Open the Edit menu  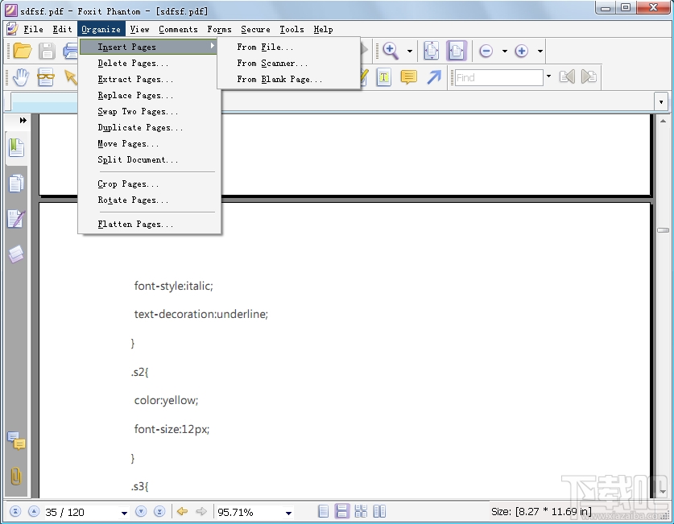point(62,29)
